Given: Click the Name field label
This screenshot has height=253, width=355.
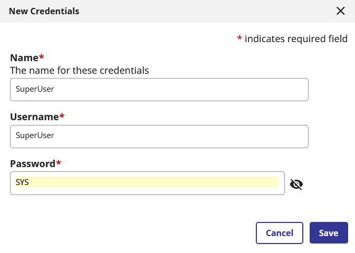Looking at the screenshot, I should point(24,58).
